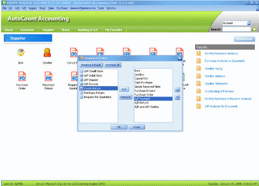Confirm dialog with the OK button
The image size is (259, 186).
point(119,127)
